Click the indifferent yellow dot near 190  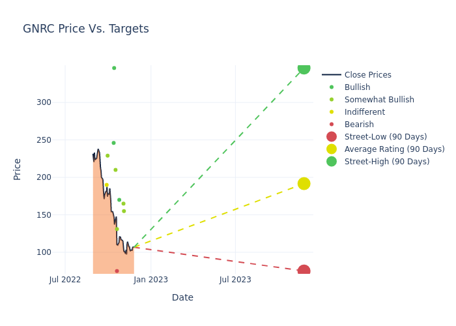[107, 185]
